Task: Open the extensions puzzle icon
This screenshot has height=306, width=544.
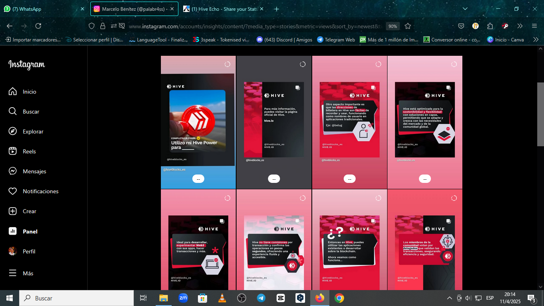Action: pyautogui.click(x=490, y=26)
